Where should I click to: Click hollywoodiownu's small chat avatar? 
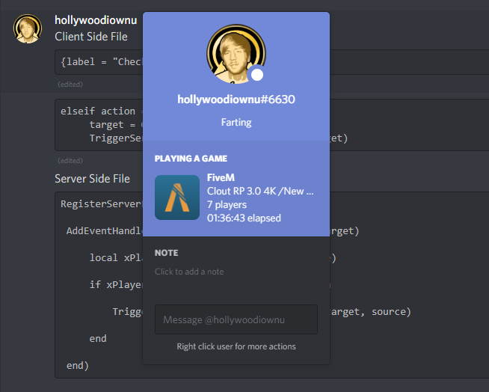pyautogui.click(x=28, y=28)
